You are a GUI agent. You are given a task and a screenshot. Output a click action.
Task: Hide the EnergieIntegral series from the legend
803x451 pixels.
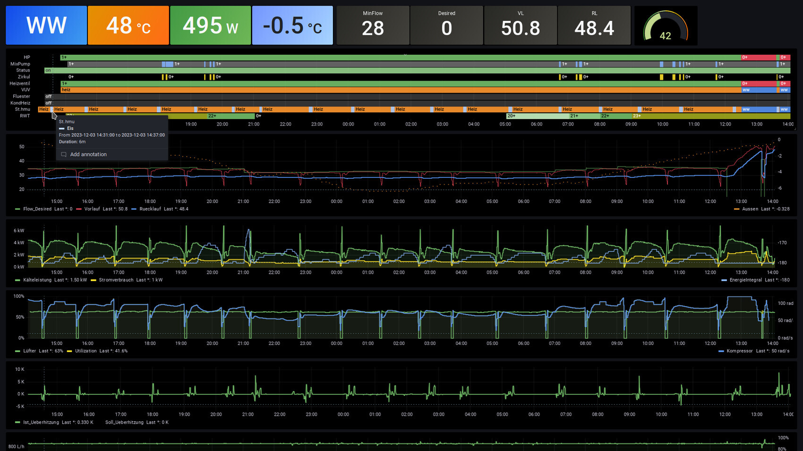point(745,280)
